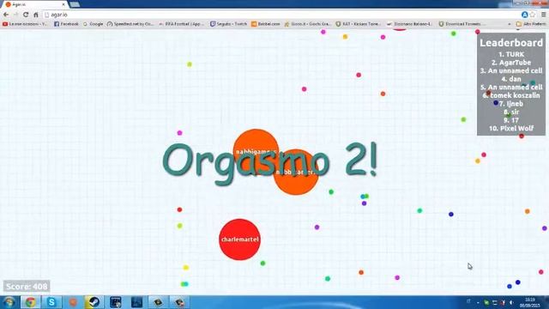
Task: Switch to Chrome in the taskbar
Action: point(31,302)
